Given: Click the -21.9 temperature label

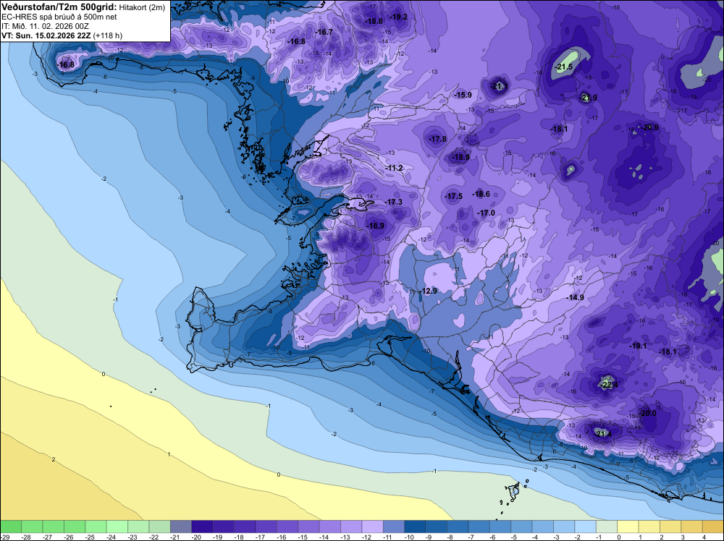Looking at the screenshot, I should point(588,98).
